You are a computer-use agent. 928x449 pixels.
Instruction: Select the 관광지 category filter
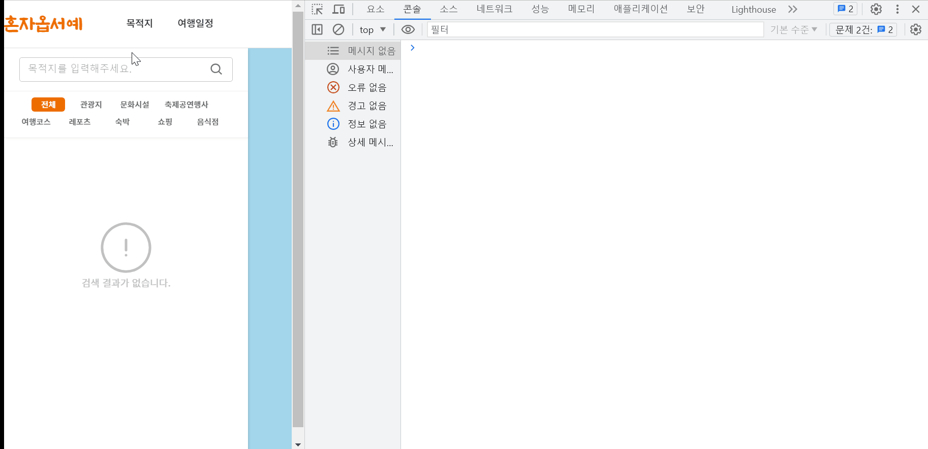click(91, 105)
